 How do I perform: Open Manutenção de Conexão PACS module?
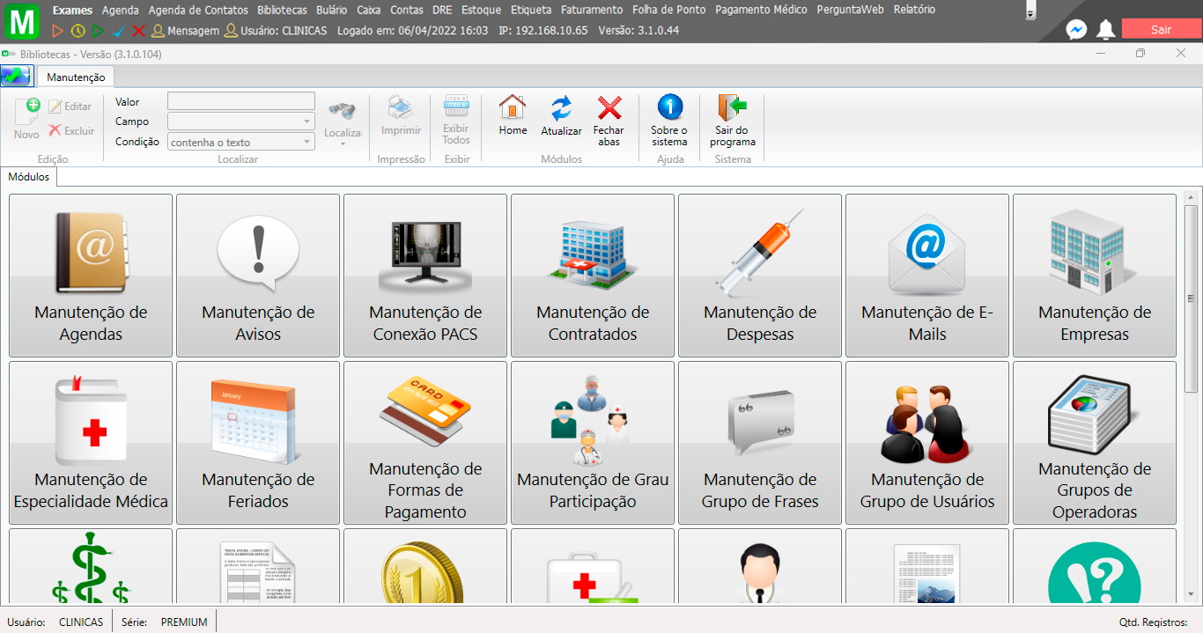click(424, 276)
